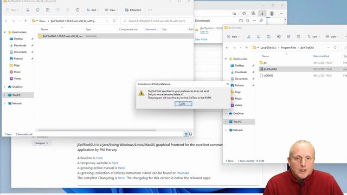Viewport: 347px width, 195px height.
Task: Click the search field in left Explorer window
Action: (x=156, y=21)
